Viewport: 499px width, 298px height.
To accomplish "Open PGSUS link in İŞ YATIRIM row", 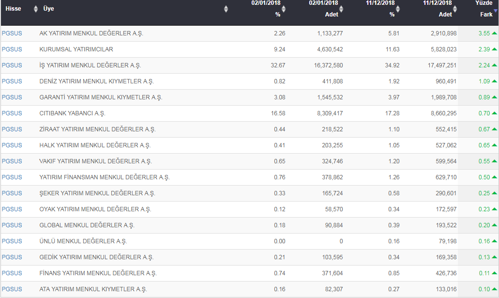I will point(12,65).
